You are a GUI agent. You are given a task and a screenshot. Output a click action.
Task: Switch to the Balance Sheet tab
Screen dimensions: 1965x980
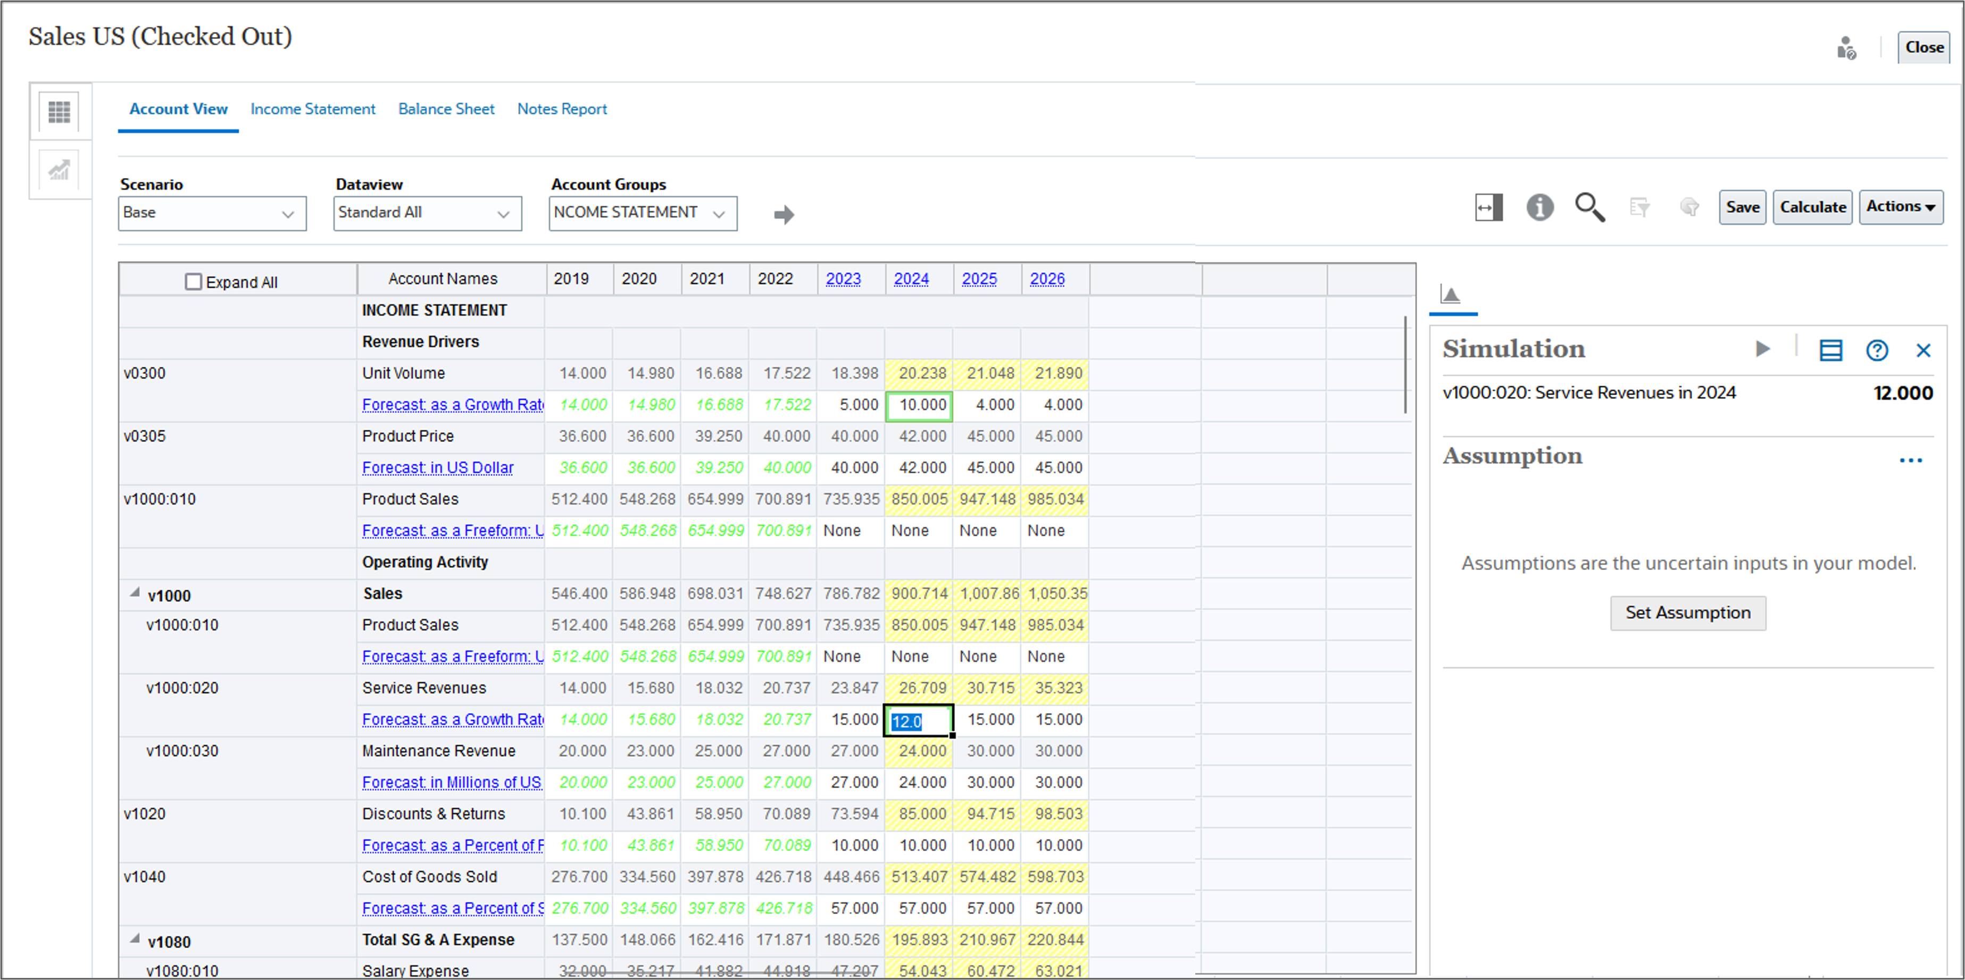tap(446, 109)
